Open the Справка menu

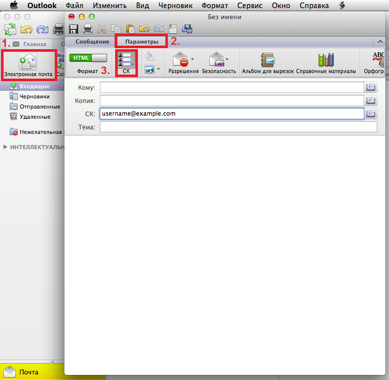[x=314, y=6]
